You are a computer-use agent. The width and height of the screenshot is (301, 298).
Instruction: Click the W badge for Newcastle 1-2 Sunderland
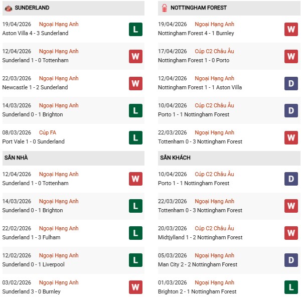tap(135, 83)
